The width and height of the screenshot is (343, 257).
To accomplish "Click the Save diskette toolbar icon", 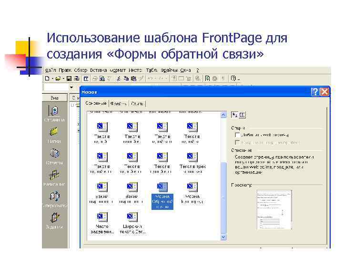I will click(x=69, y=79).
